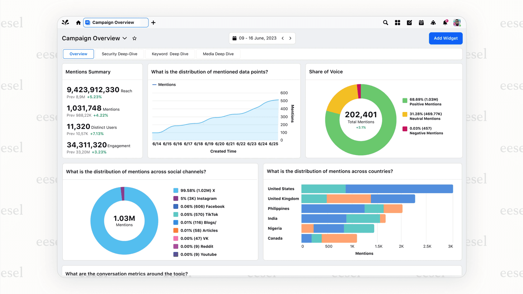Switch to the Security Deep-Dive tab
This screenshot has width=523, height=294.
coord(119,54)
